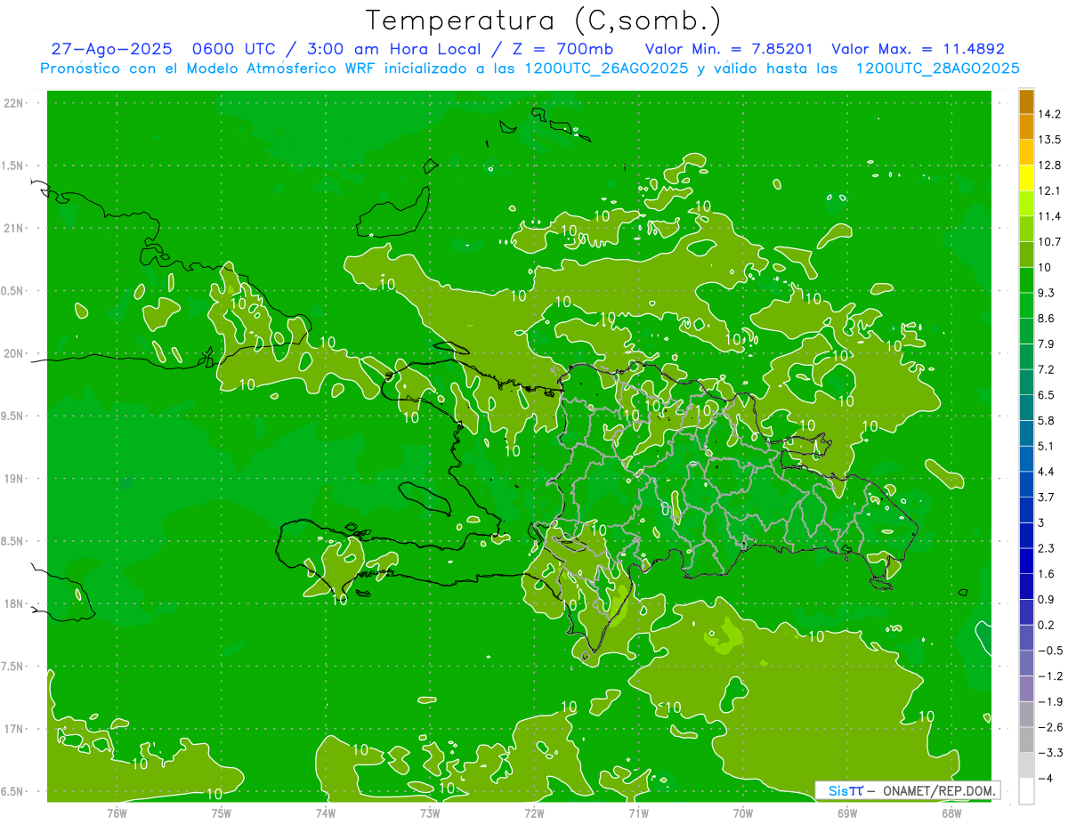The width and height of the screenshot is (1068, 825).
Task: Click the "-2.6" color scale label
Action: [1050, 727]
